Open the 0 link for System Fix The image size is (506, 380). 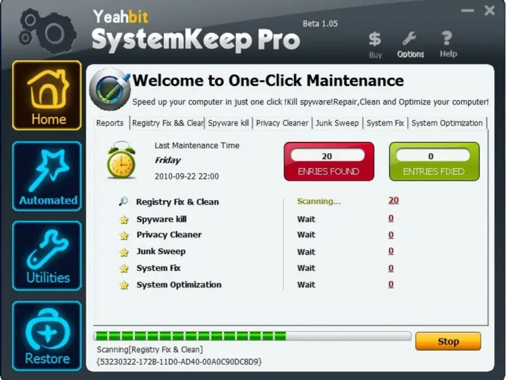coord(391,268)
